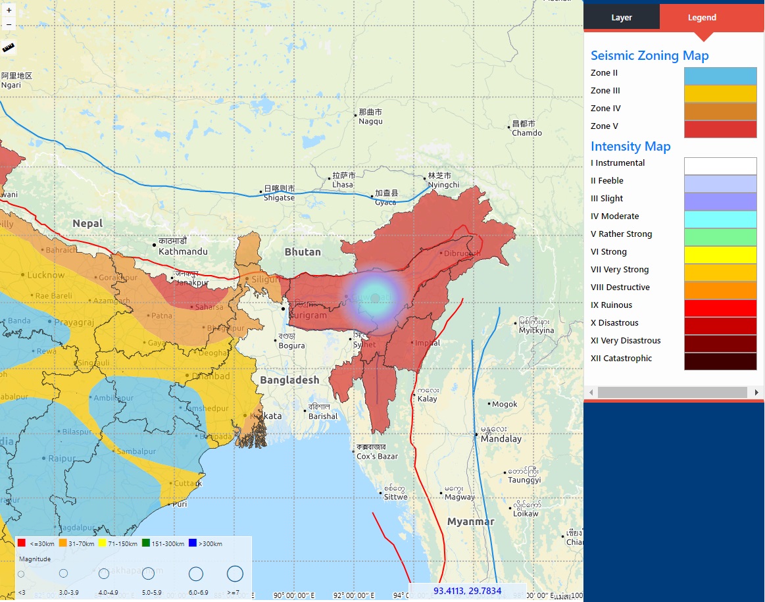
Task: Click the XII Catastrophic dark swatch
Action: pos(720,361)
